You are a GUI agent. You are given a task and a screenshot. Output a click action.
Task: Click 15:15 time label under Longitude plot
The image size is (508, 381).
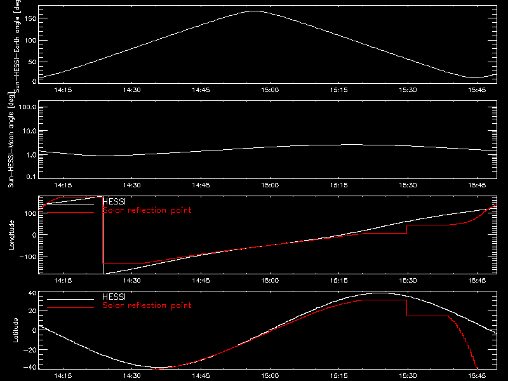[339, 281]
